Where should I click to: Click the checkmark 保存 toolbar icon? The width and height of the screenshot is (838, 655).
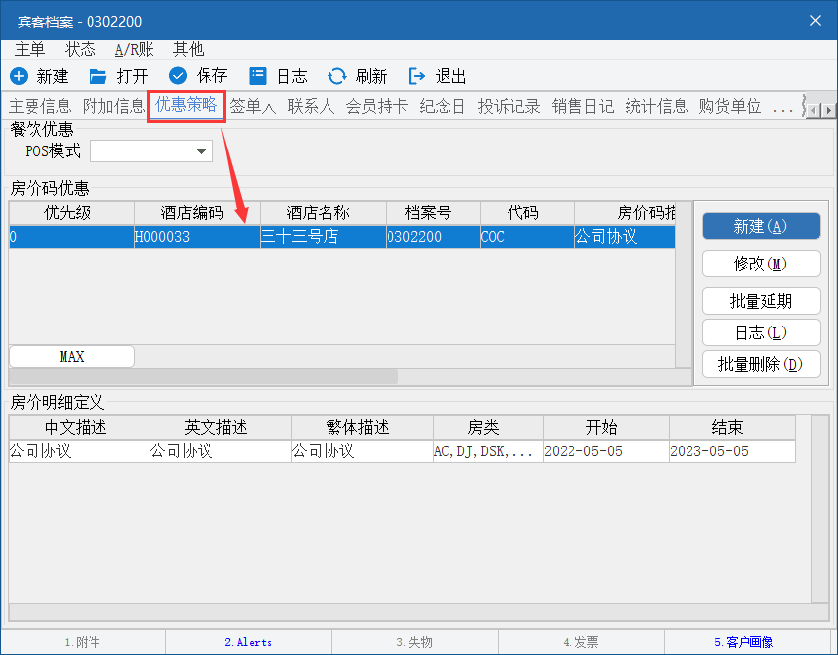coord(178,76)
